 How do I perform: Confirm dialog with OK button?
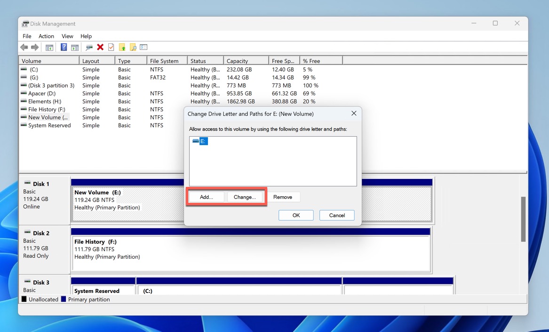pyautogui.click(x=296, y=215)
